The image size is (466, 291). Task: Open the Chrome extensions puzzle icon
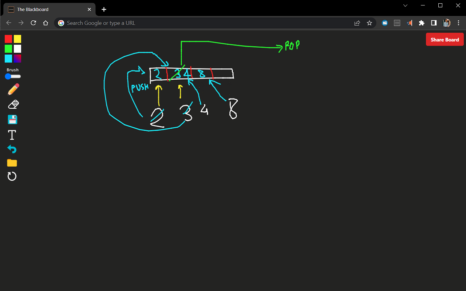point(421,23)
